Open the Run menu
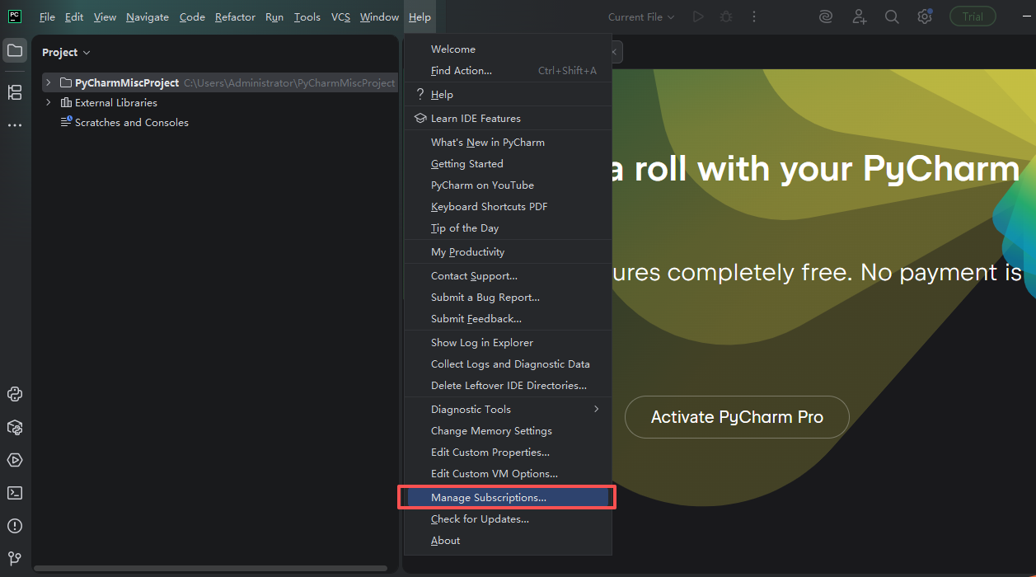The width and height of the screenshot is (1036, 577). [x=274, y=17]
